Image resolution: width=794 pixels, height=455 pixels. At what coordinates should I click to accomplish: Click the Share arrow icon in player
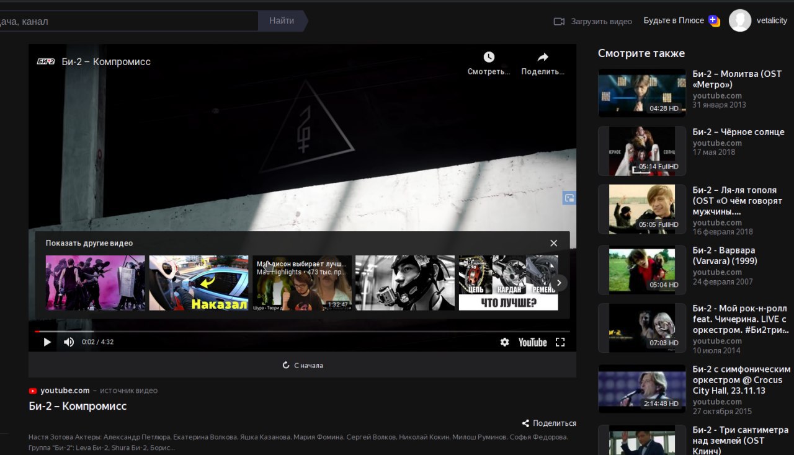click(543, 57)
